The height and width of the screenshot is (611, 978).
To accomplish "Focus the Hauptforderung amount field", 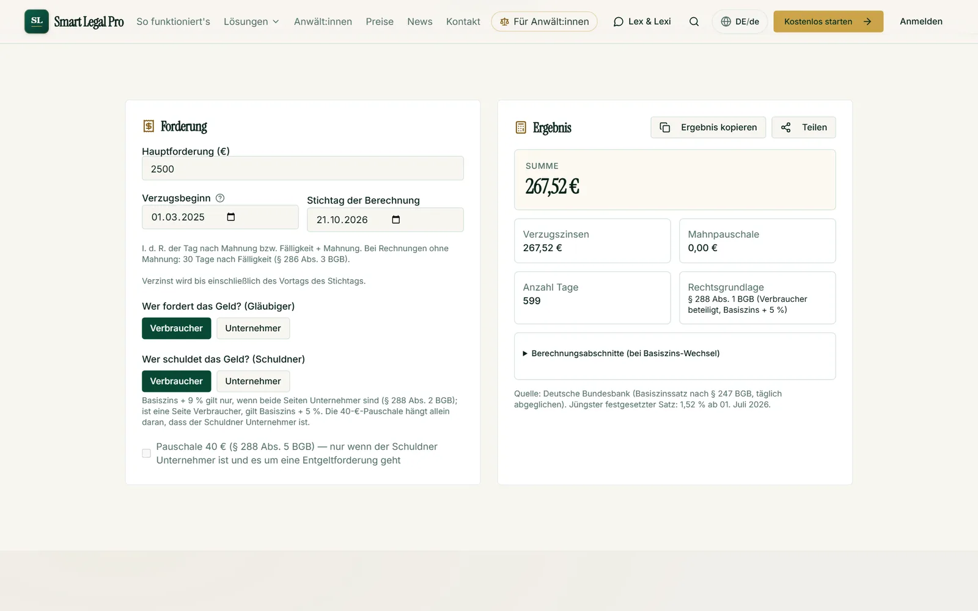I will [x=303, y=169].
